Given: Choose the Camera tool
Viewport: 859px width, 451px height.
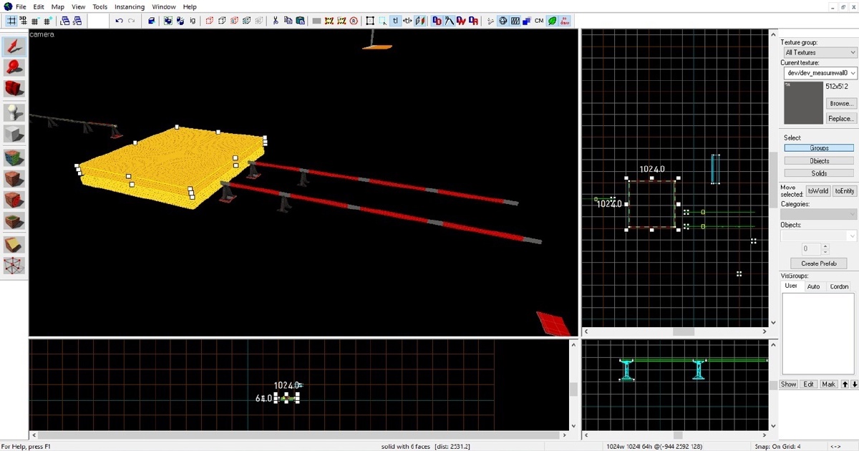Looking at the screenshot, I should [14, 89].
